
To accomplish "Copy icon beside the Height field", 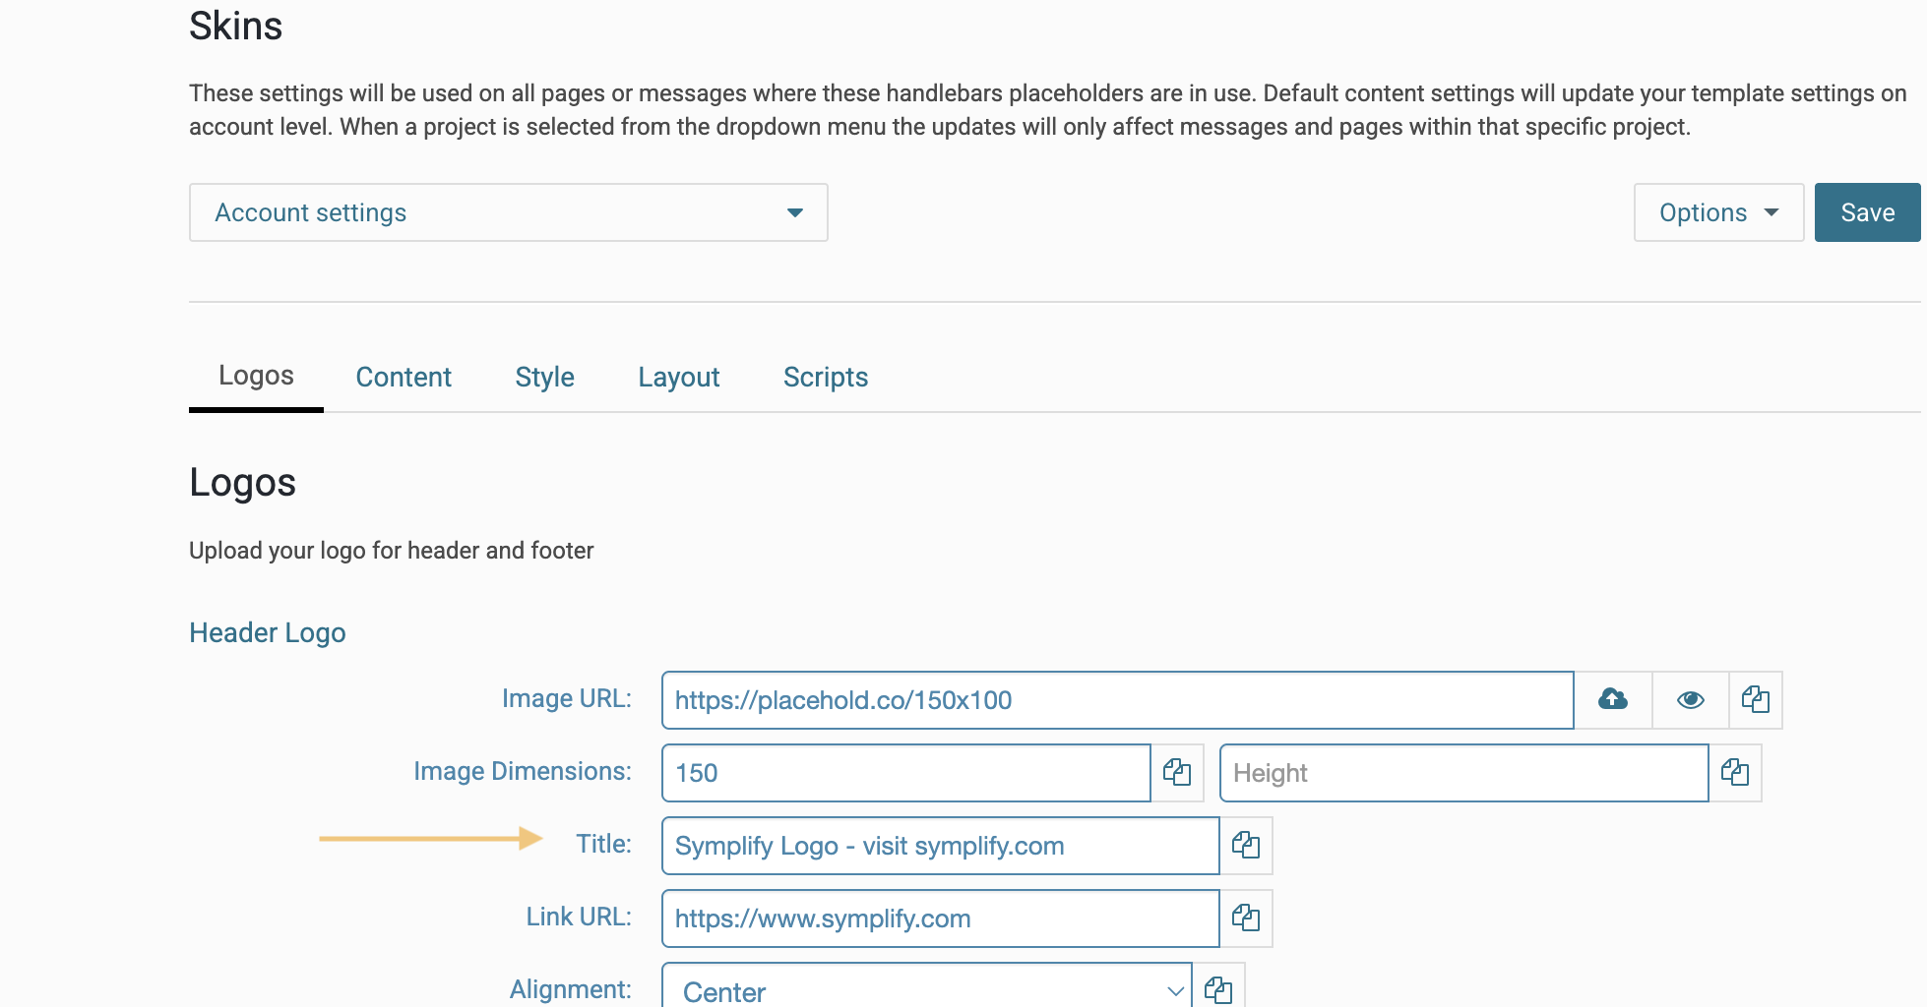I will coord(1734,772).
